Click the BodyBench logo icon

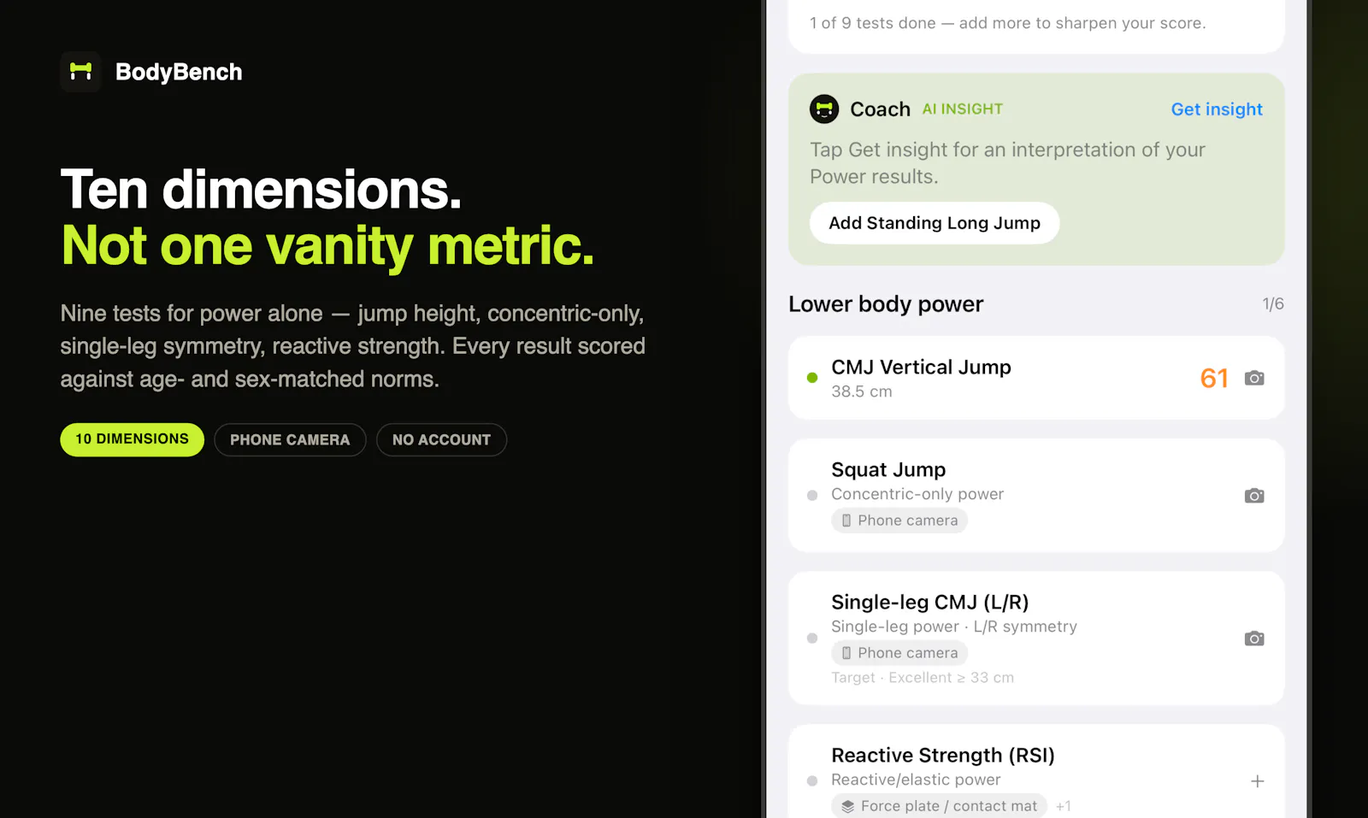[80, 72]
